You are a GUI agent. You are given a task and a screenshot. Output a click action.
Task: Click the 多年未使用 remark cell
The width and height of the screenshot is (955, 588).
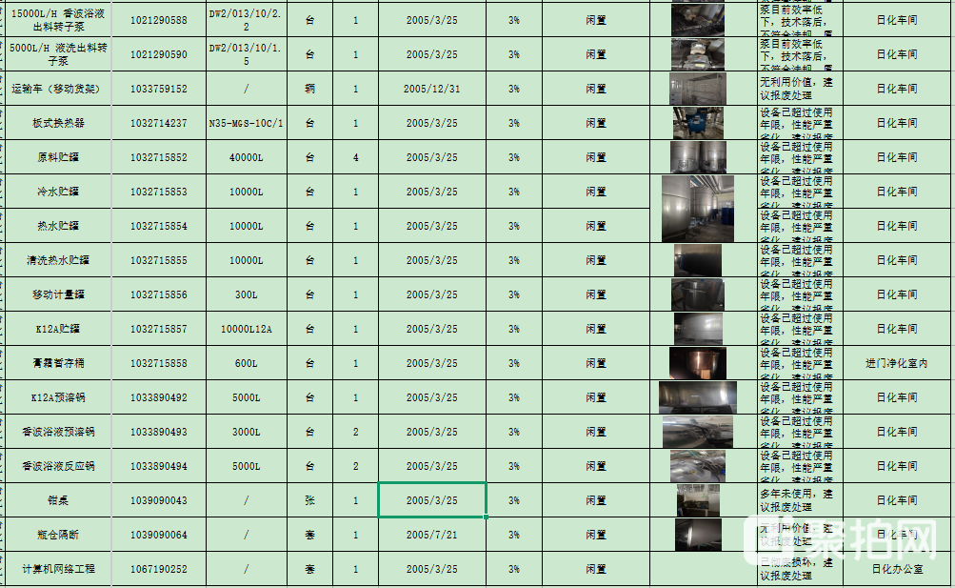coord(796,500)
